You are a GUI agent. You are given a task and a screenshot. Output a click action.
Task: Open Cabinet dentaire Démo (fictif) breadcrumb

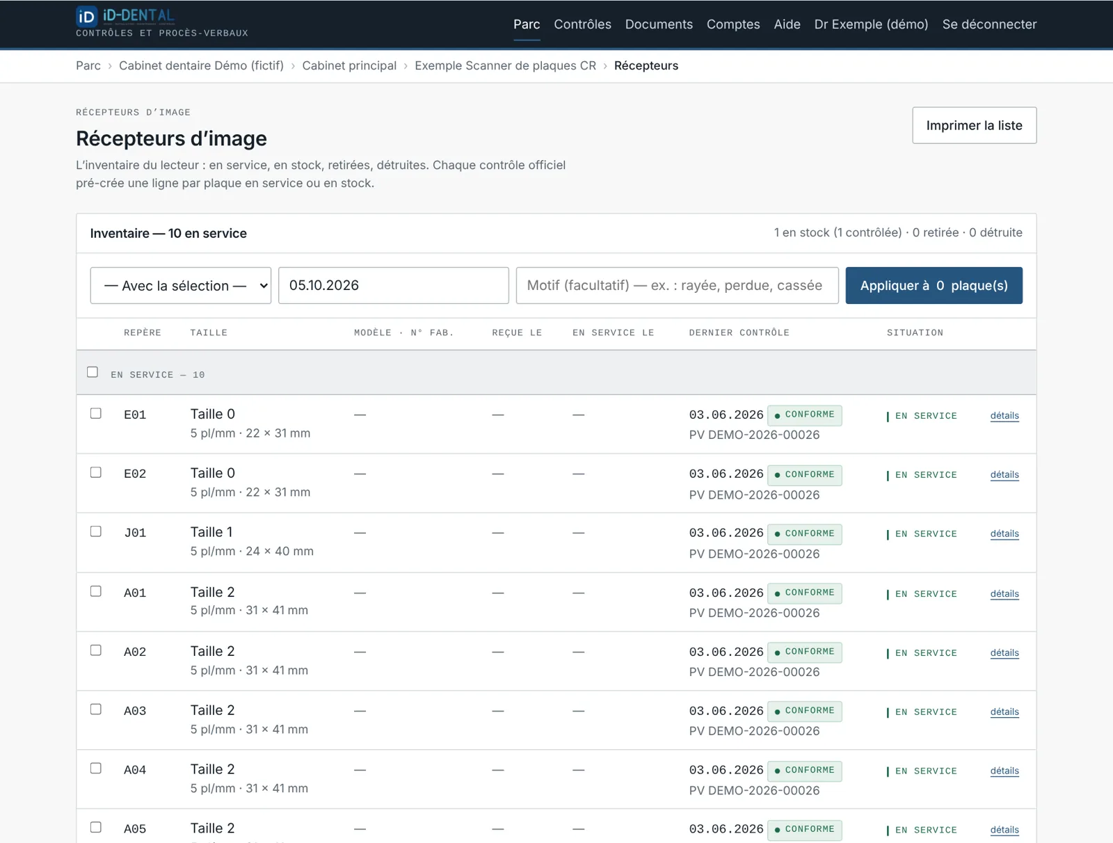(x=201, y=65)
